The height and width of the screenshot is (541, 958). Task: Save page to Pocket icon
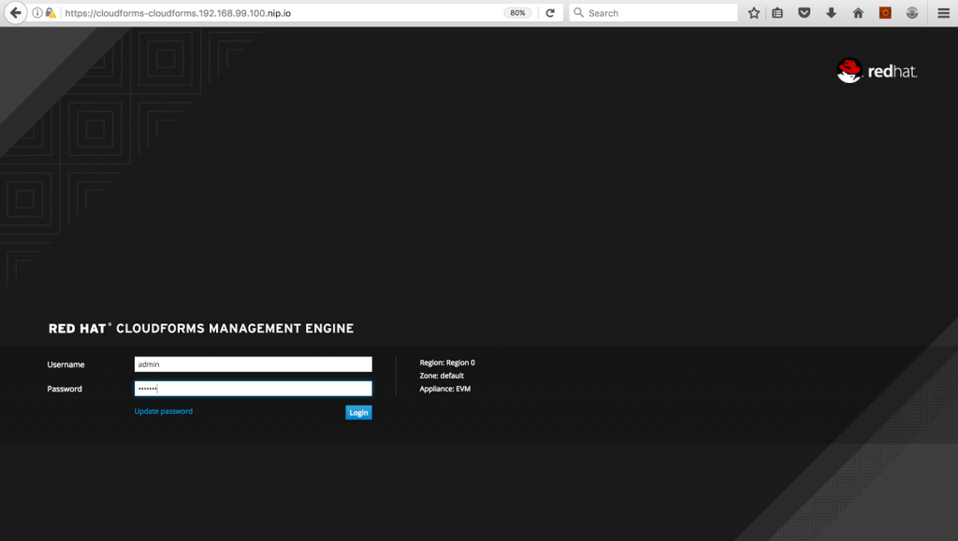coord(804,13)
